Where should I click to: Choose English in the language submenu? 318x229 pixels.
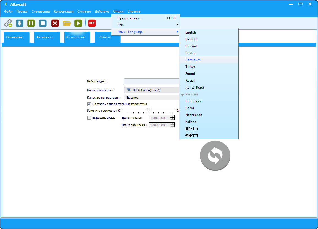coord(191,32)
